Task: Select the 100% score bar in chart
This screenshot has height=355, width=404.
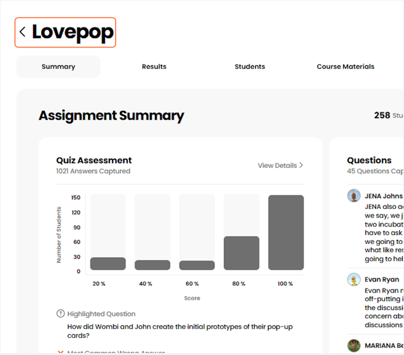Action: [x=286, y=232]
